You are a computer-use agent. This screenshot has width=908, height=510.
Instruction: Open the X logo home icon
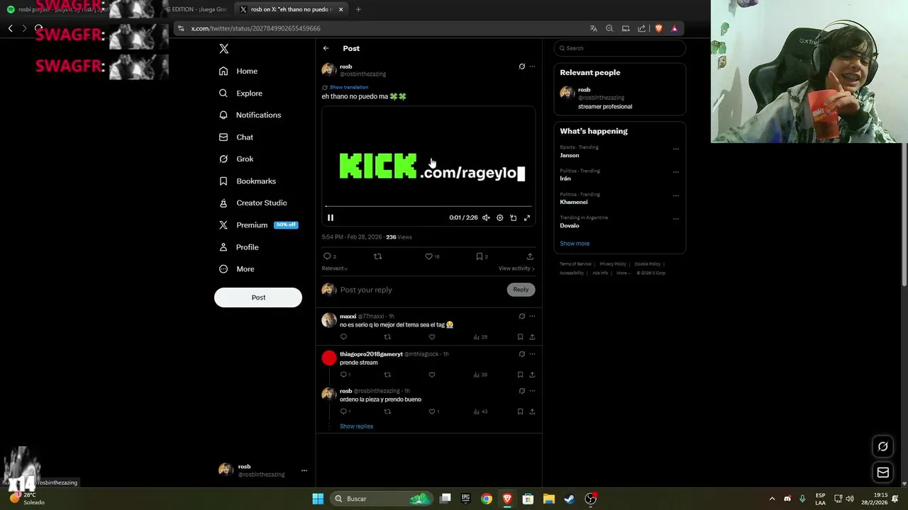click(x=223, y=49)
